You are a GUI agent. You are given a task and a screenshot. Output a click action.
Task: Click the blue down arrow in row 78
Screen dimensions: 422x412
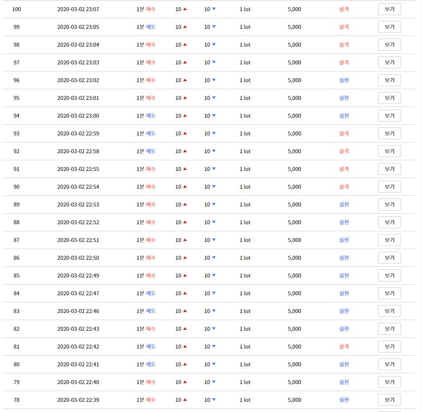tap(214, 400)
